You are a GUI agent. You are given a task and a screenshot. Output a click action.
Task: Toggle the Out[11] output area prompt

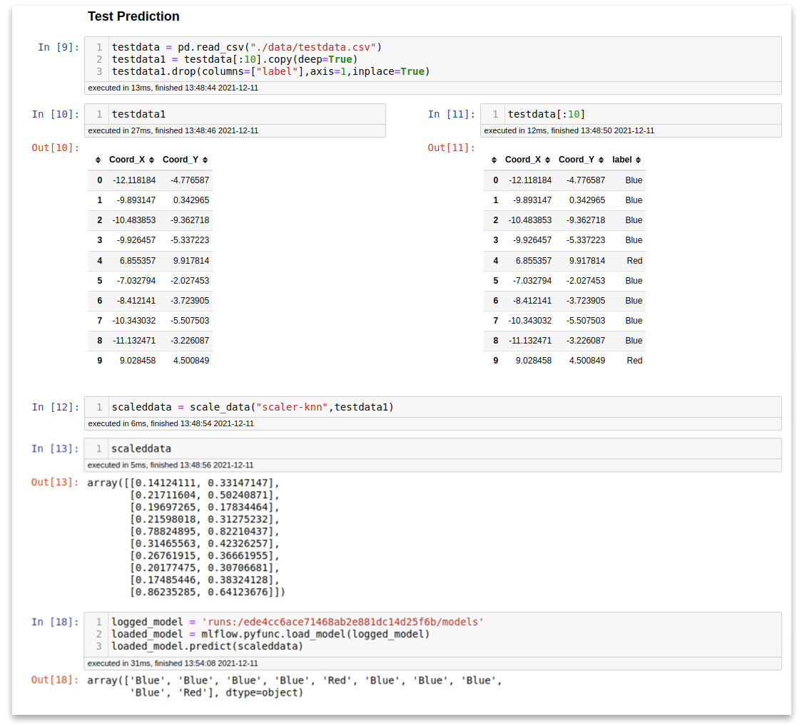point(452,148)
